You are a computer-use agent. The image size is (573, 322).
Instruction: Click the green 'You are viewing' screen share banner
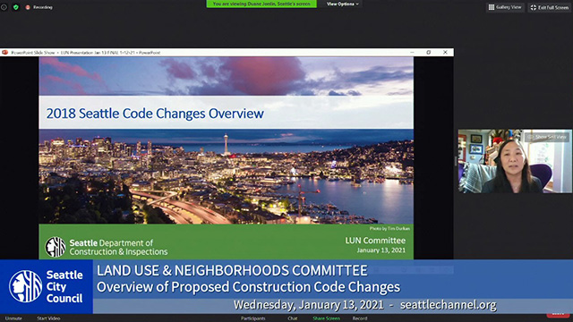261,4
